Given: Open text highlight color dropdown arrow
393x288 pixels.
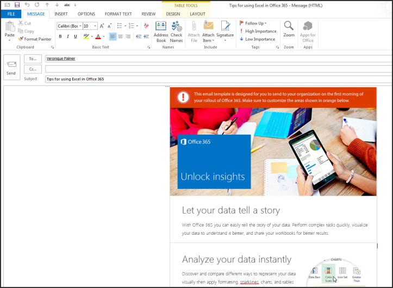Looking at the screenshot, I should (92, 36).
